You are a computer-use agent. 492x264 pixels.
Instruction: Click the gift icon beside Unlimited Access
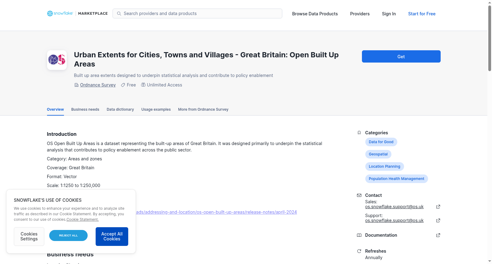143,85
